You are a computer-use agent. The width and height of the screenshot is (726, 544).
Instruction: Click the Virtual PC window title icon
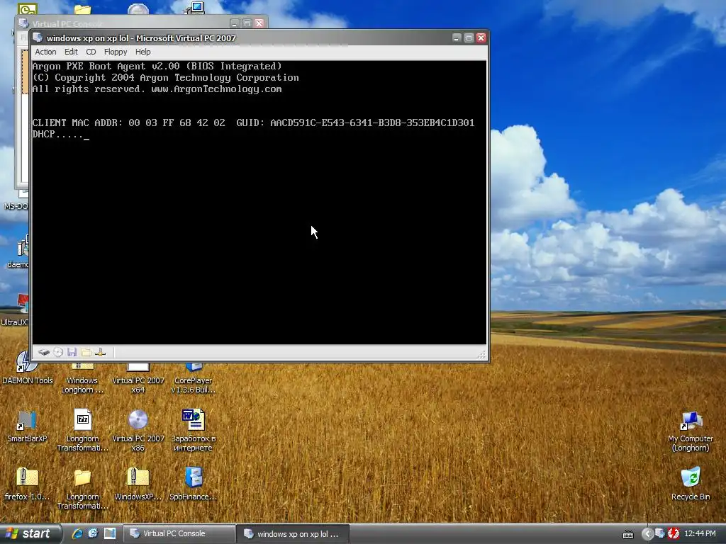(x=38, y=38)
